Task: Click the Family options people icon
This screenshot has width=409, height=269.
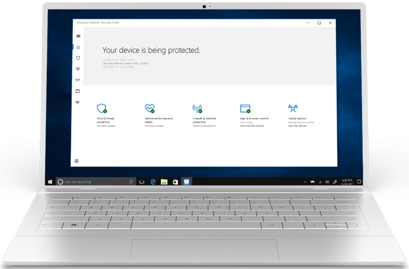Action: [293, 108]
